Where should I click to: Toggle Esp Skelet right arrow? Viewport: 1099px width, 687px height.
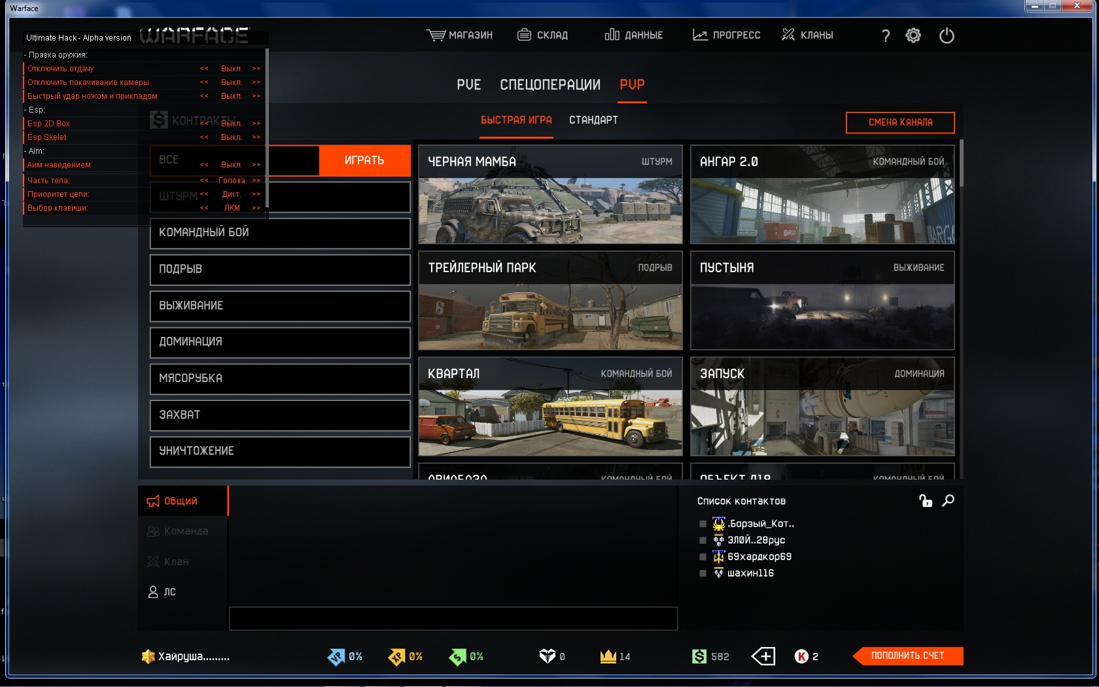click(x=256, y=137)
